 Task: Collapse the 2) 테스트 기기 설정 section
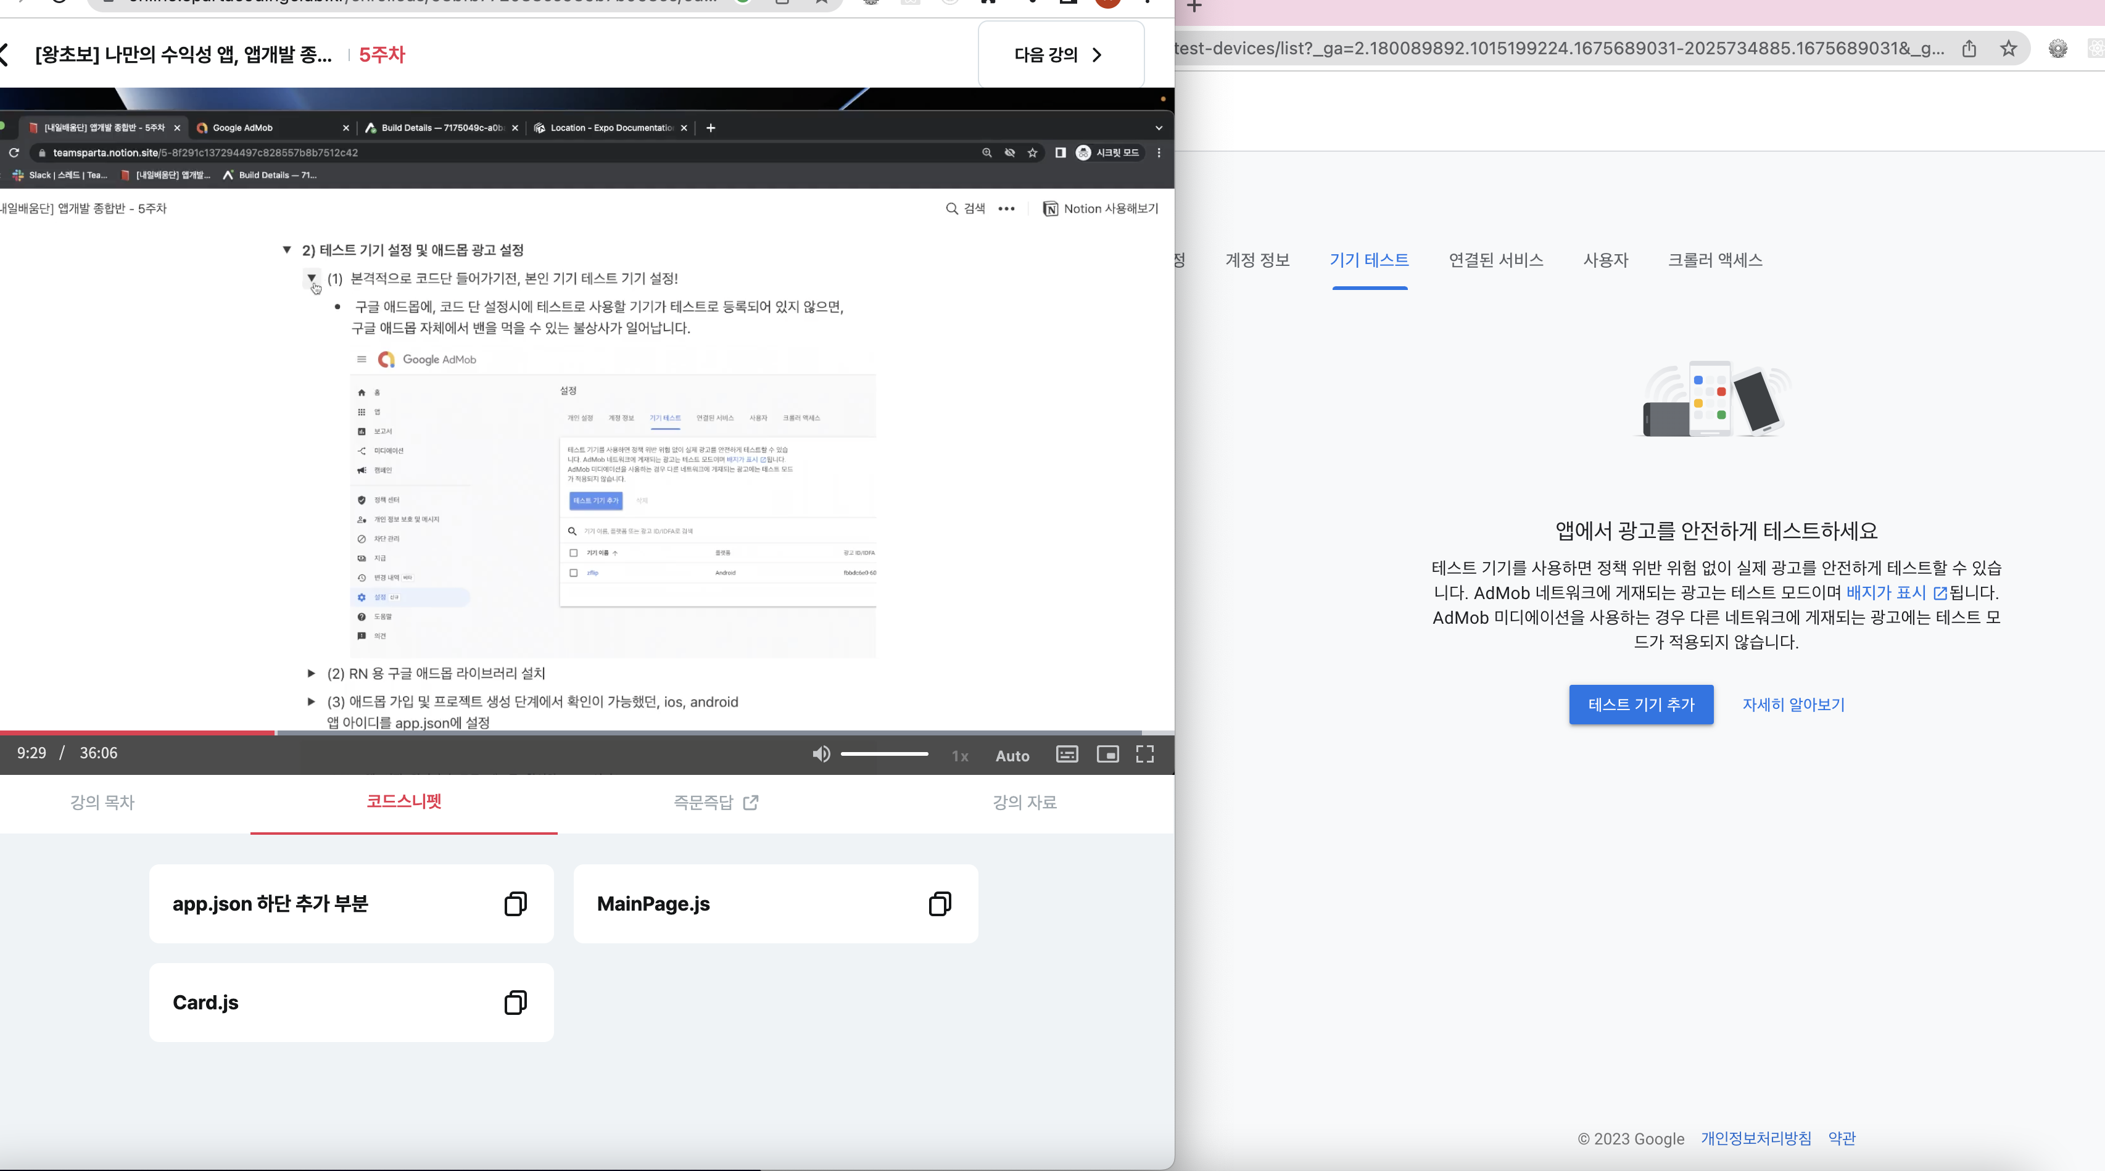(x=287, y=250)
